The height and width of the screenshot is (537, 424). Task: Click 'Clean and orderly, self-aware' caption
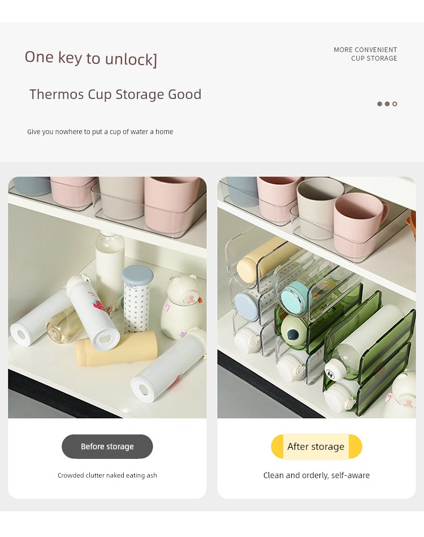pyautogui.click(x=316, y=475)
